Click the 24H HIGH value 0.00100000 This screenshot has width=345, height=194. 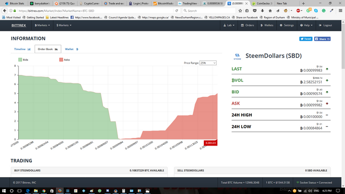coord(313,116)
